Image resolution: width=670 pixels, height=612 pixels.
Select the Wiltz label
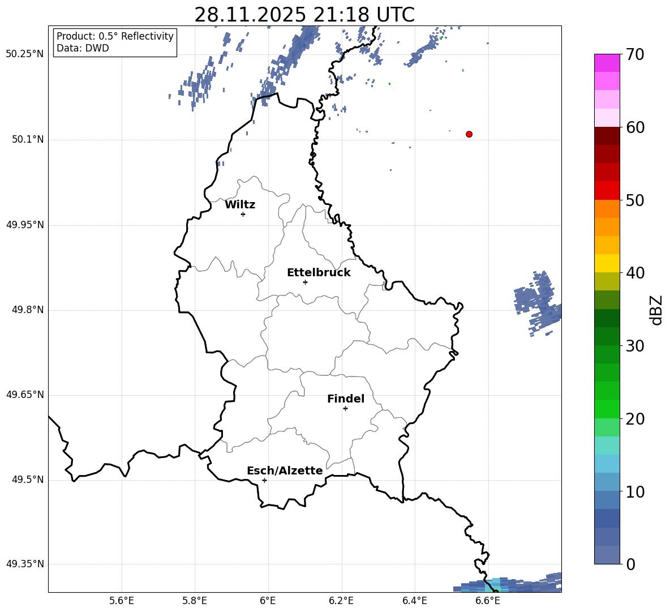tap(240, 205)
